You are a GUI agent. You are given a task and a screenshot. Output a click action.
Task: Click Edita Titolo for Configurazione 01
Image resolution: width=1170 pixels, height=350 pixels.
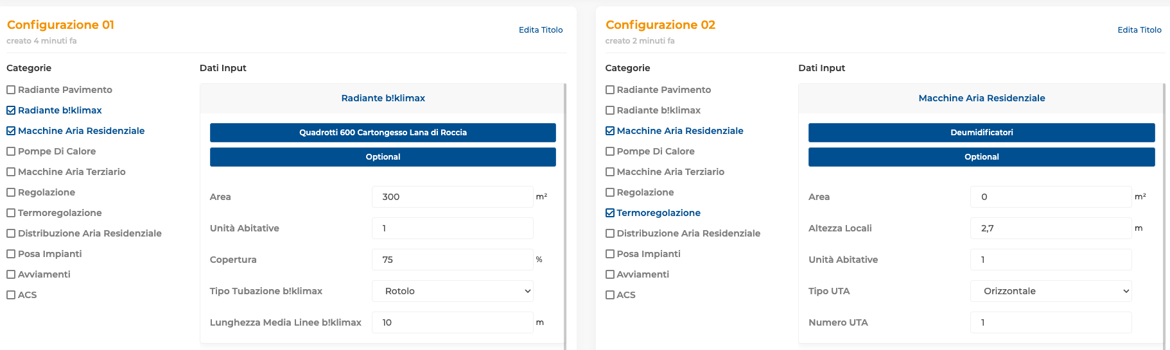[541, 30]
